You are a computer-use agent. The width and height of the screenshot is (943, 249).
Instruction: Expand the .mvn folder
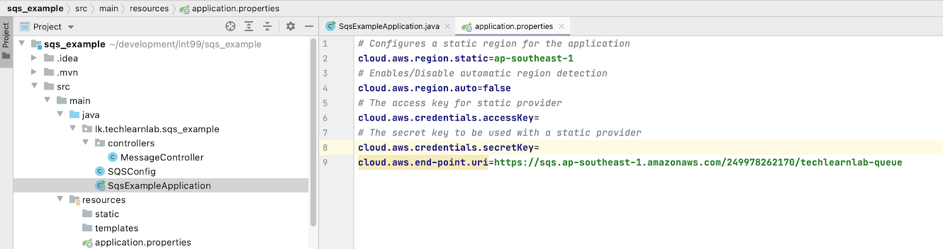coord(34,72)
